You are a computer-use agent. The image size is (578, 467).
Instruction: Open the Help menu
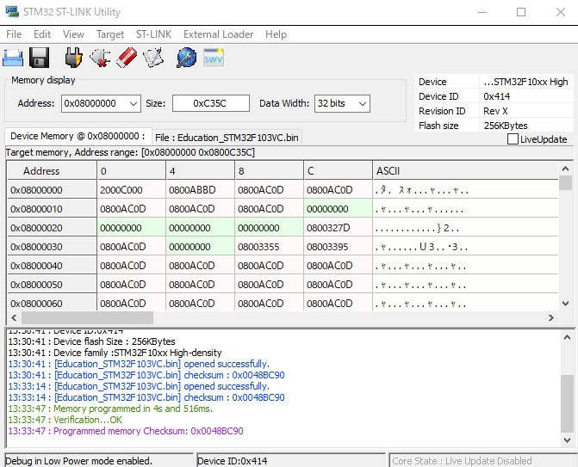click(x=277, y=34)
